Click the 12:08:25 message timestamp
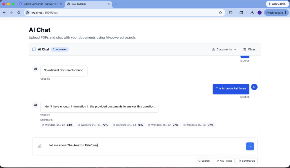Viewport: 290px width, 168px height. [244, 97]
